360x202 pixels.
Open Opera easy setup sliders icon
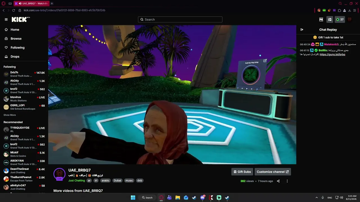[x=354, y=10]
